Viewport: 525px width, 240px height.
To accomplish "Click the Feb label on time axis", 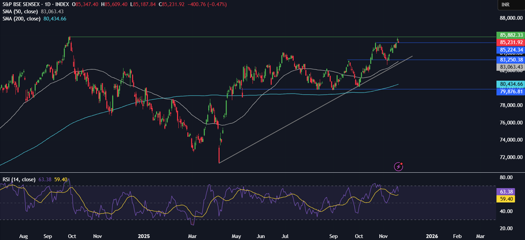I will [x=457, y=236].
